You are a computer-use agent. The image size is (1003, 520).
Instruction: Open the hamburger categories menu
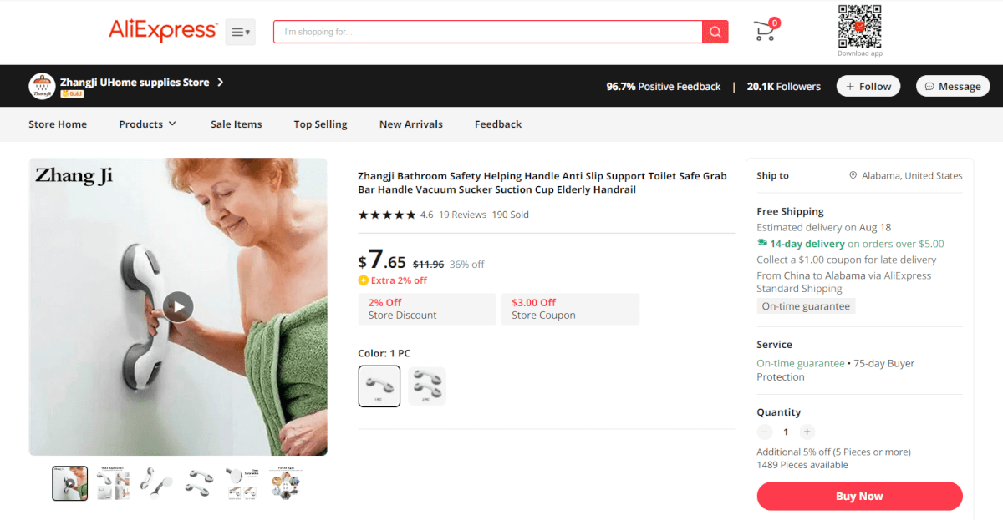(x=240, y=32)
